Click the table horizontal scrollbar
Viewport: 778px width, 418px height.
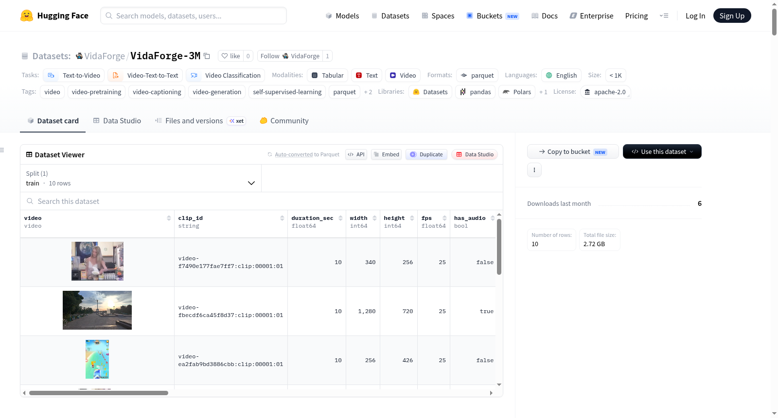click(x=99, y=393)
